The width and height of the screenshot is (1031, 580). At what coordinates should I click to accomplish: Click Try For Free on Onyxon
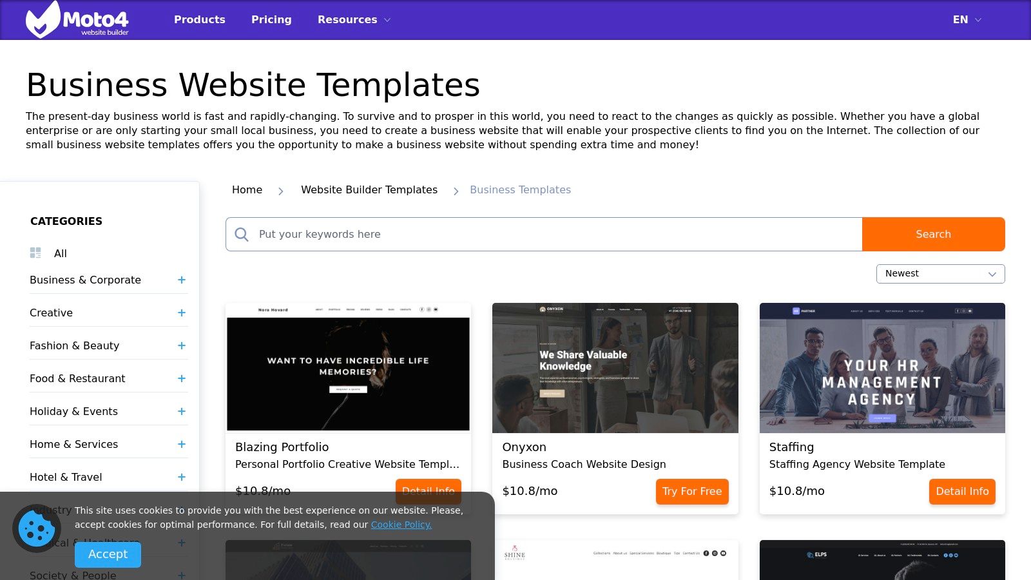[x=692, y=491]
